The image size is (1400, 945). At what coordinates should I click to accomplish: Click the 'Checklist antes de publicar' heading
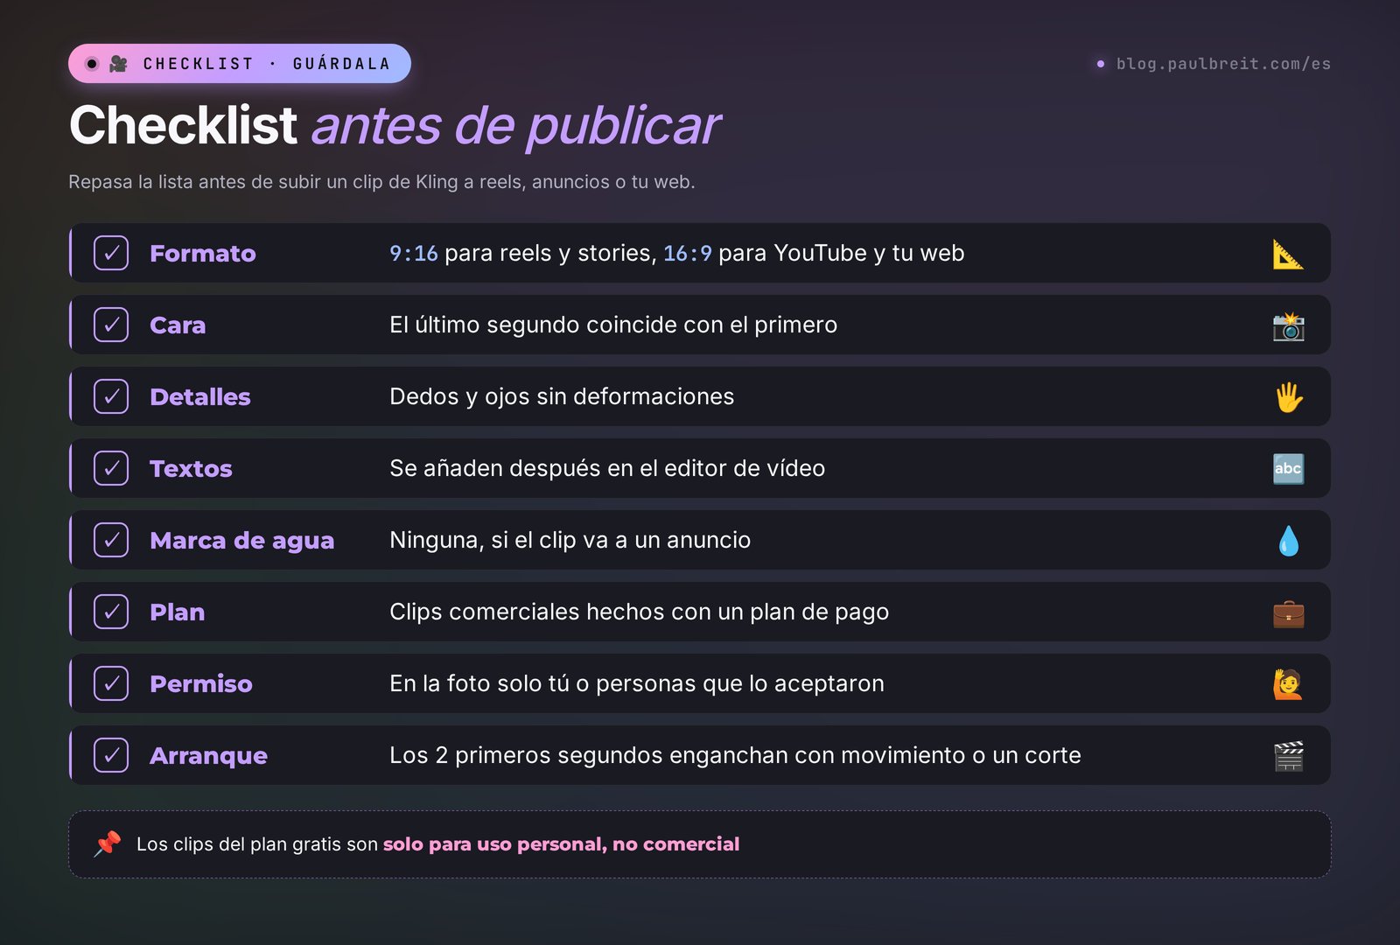click(395, 126)
